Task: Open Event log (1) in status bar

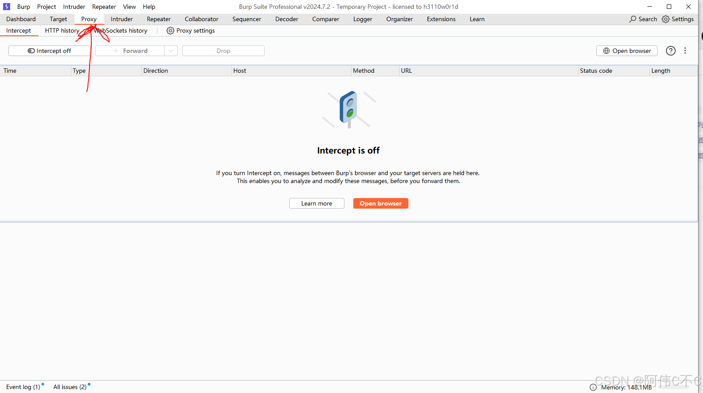Action: point(23,387)
